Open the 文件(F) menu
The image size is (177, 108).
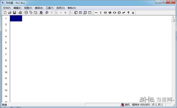coord(7,8)
